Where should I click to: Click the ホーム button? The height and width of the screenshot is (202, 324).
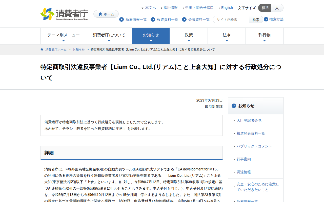(106, 14)
